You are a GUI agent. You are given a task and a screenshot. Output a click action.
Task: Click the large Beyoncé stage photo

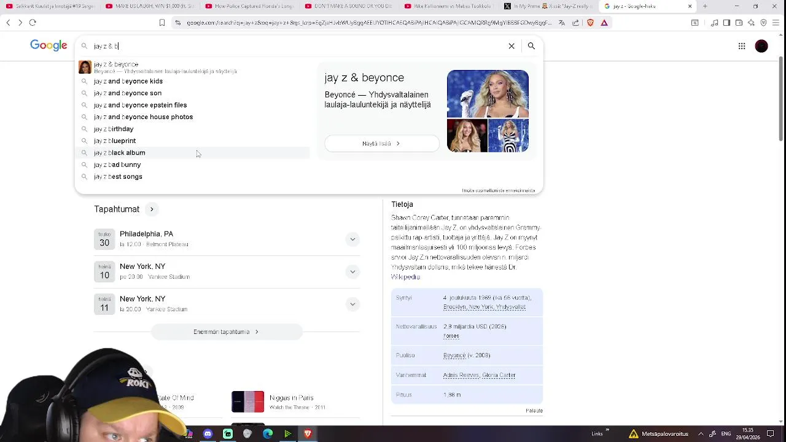(488, 93)
